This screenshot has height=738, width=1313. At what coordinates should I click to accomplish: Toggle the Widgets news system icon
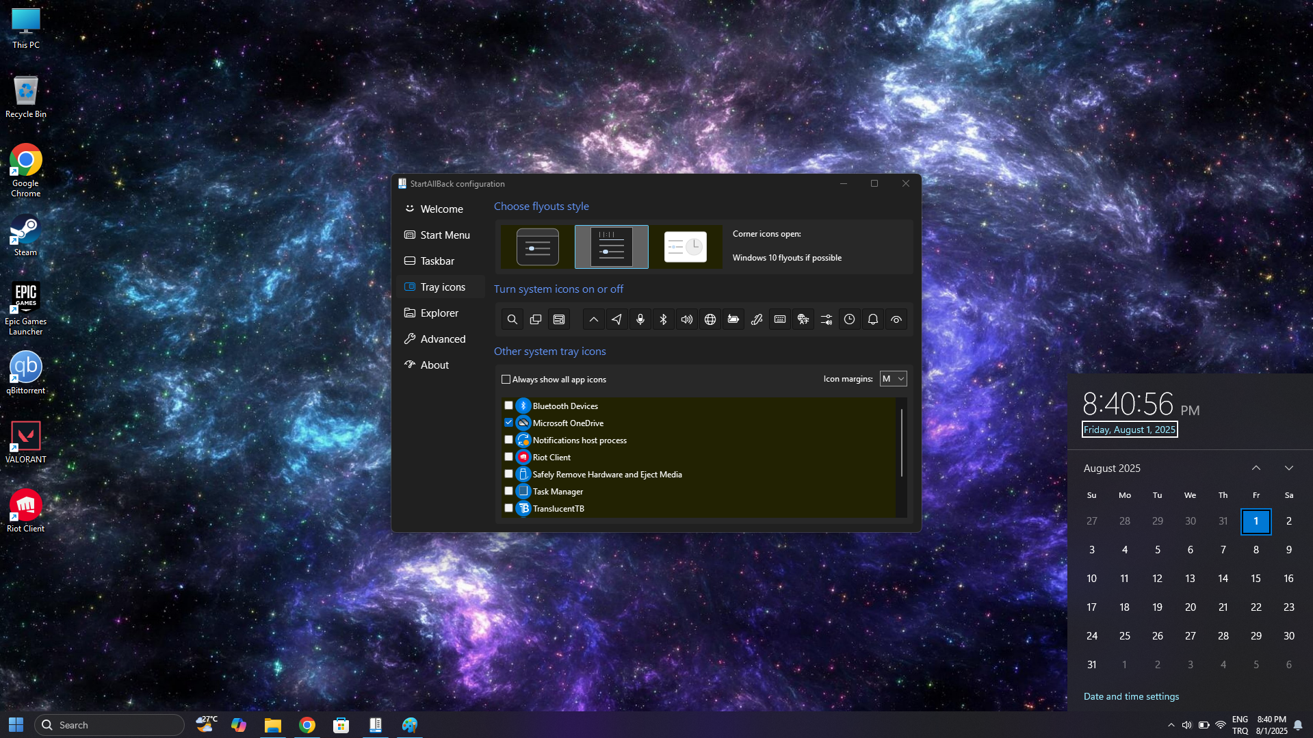coord(559,319)
